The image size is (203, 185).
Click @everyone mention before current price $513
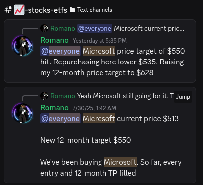coord(60,119)
